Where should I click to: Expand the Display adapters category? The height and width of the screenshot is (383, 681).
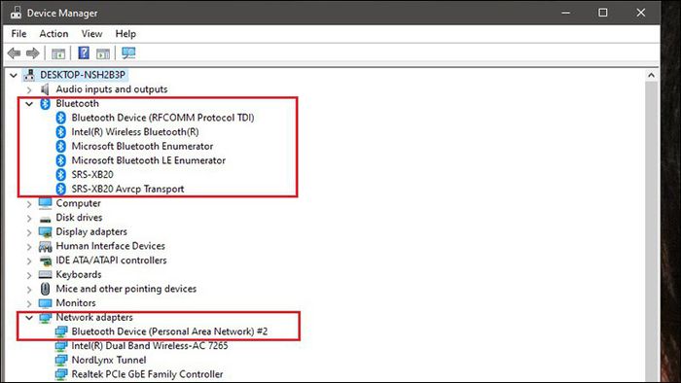(29, 232)
